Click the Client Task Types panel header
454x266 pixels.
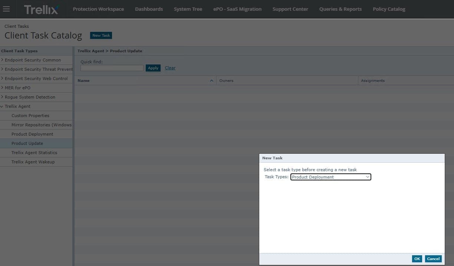pos(36,51)
